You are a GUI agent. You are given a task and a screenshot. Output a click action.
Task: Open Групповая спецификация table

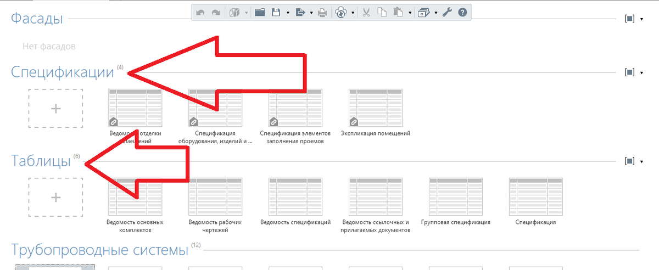[456, 197]
